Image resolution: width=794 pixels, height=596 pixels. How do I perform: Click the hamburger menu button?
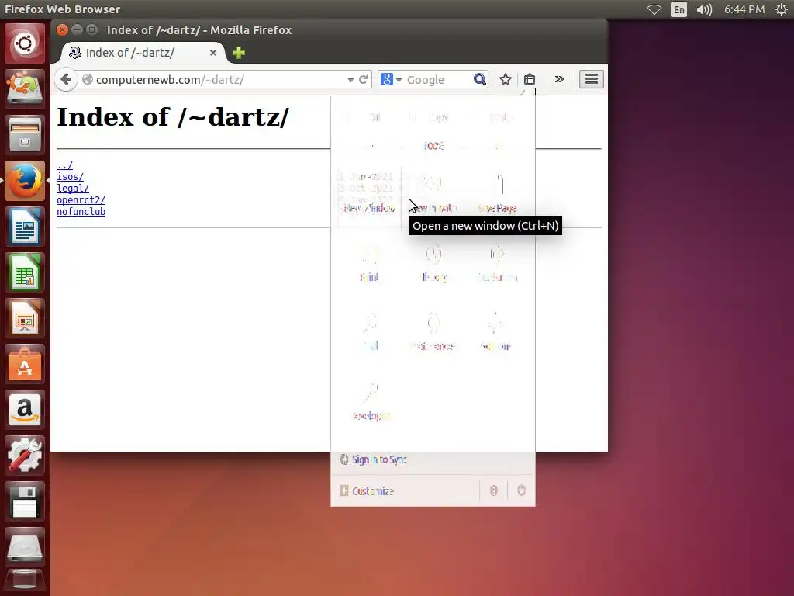592,79
